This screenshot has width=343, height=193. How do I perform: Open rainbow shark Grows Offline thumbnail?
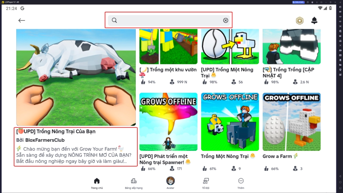pos(168,122)
